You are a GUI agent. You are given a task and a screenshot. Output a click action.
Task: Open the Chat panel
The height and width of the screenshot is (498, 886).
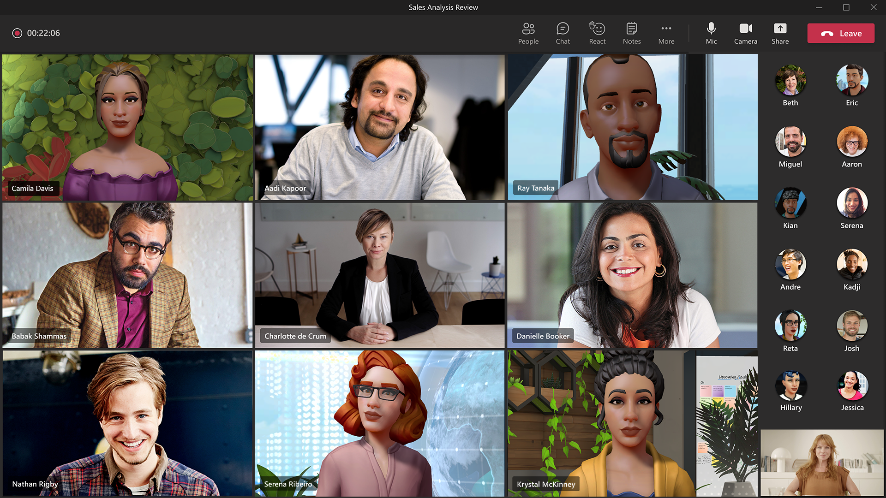tap(562, 33)
